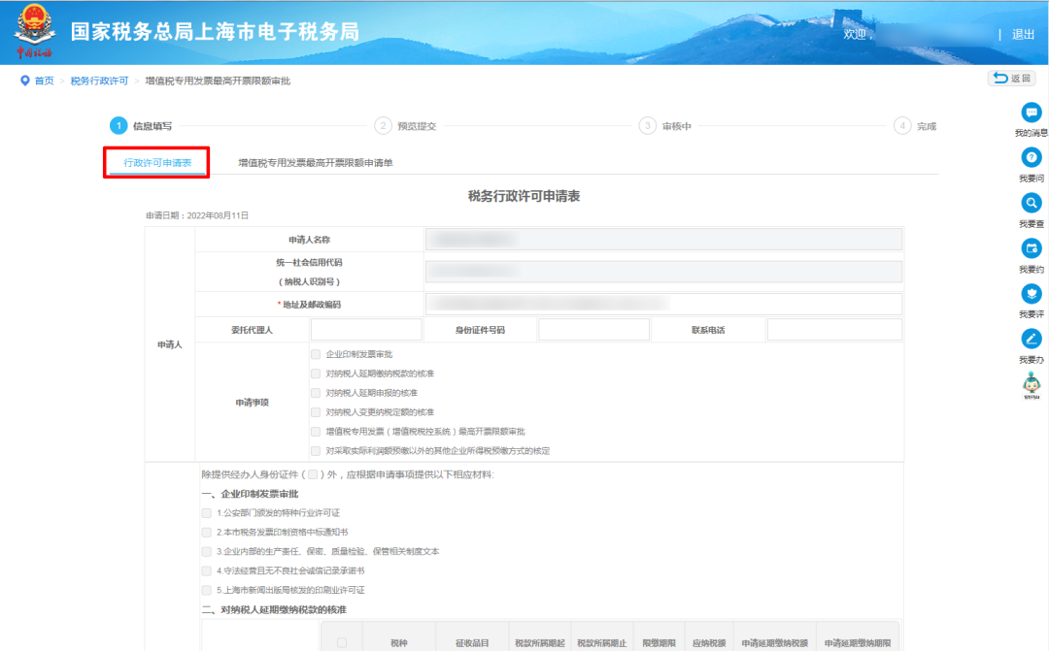
Task: Click the 统一社会信用代码 field
Action: [663, 272]
